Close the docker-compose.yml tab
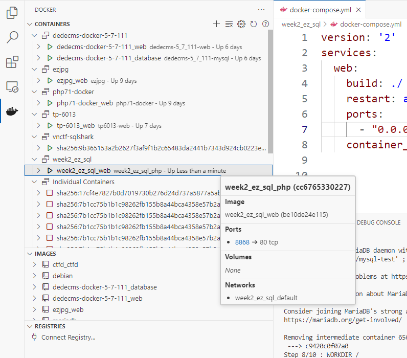The width and height of the screenshot is (407, 358). click(x=358, y=10)
